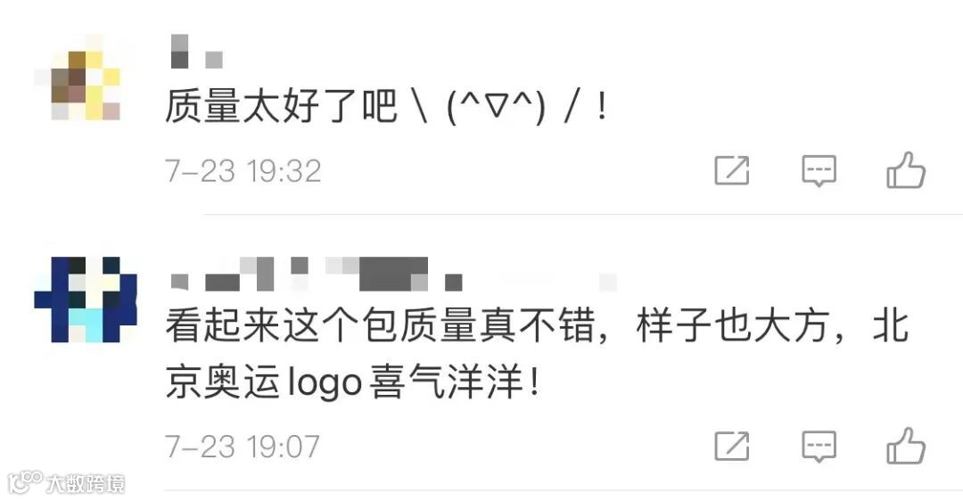Click the 7-23 19:32 timestamp
The image size is (963, 501).
tap(243, 170)
